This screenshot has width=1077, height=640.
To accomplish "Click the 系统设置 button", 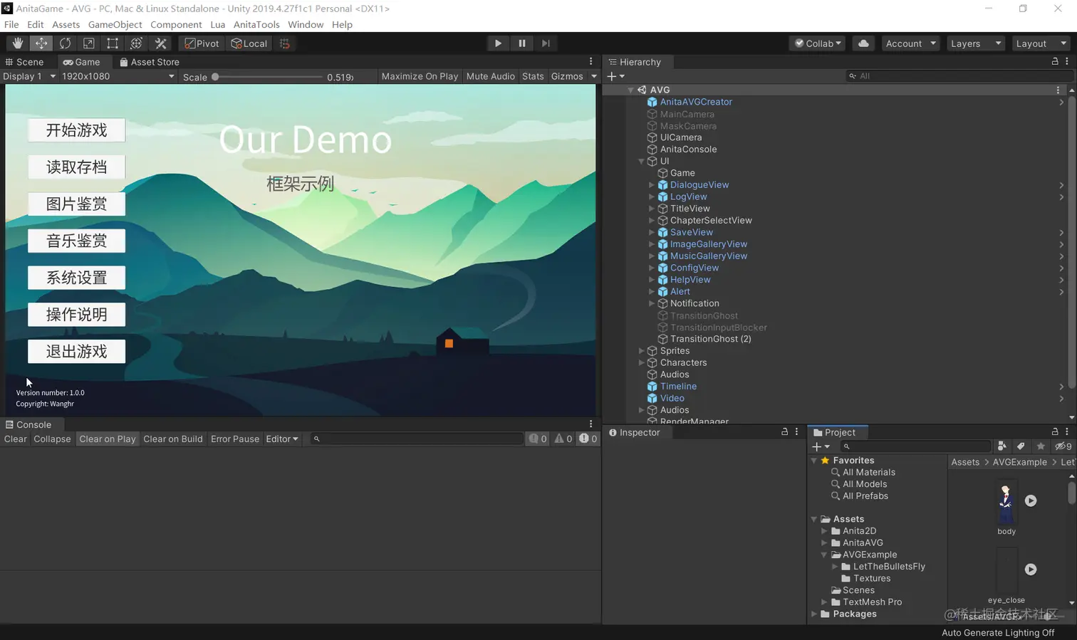I will [77, 278].
